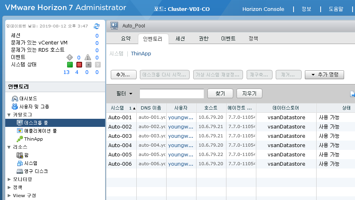
Task: Click the 추가... button
Action: coord(124,75)
